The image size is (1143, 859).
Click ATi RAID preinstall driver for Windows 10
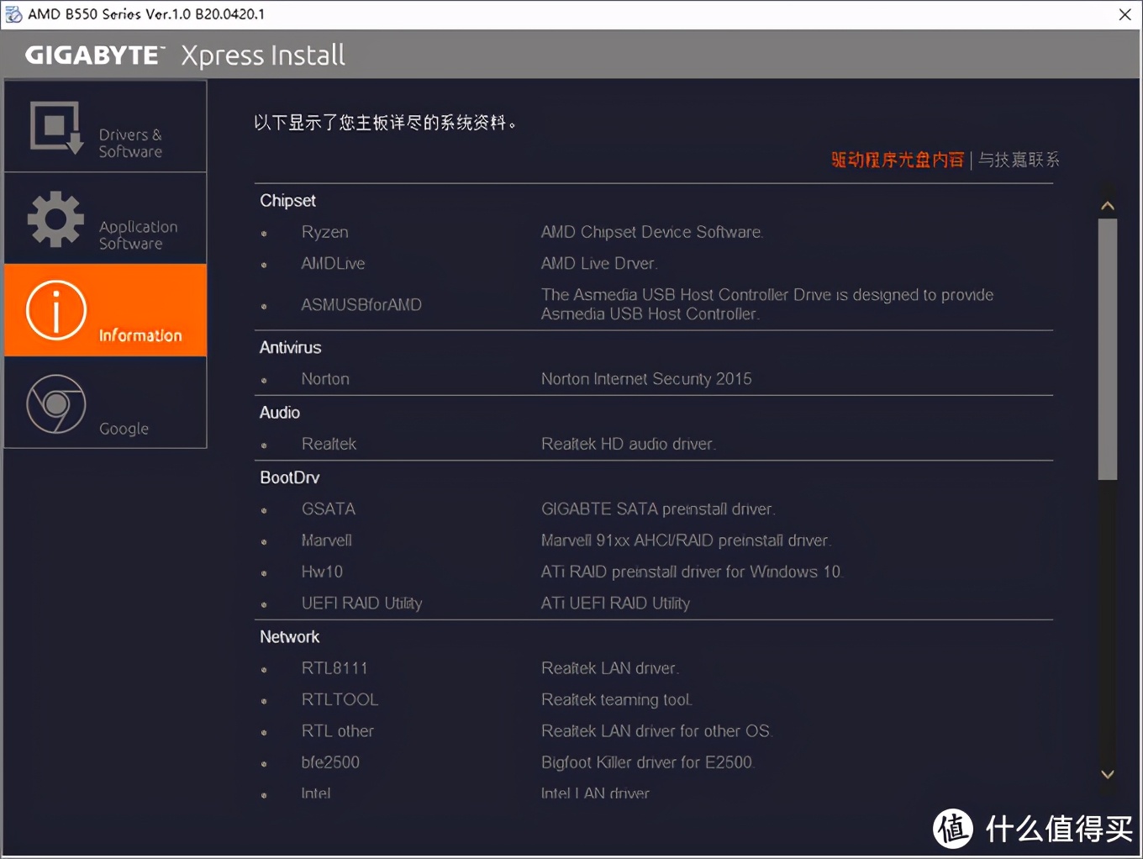tap(691, 572)
